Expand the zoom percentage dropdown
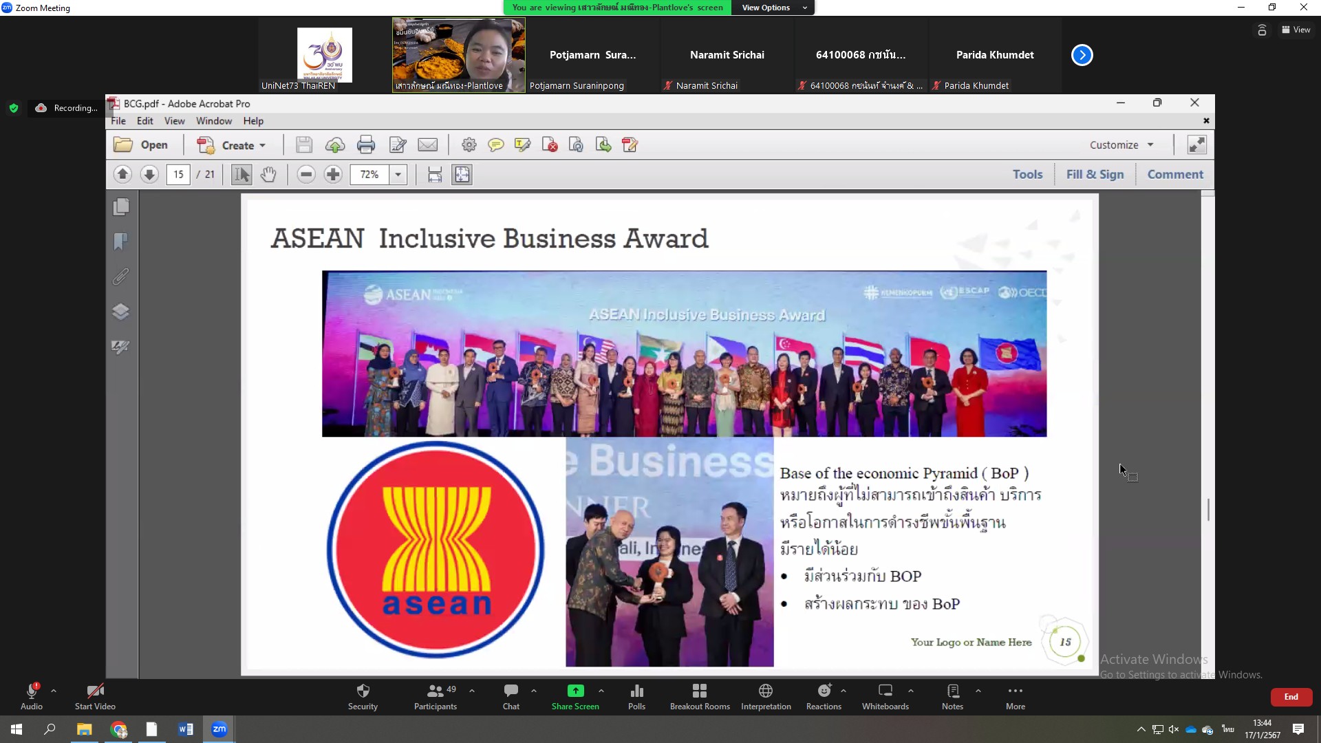Screen dimensions: 1321x743 398,175
